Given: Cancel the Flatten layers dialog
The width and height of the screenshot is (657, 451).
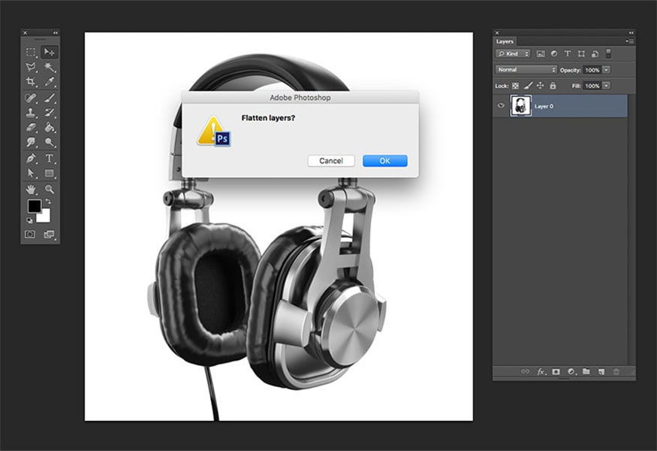Looking at the screenshot, I should click(330, 161).
